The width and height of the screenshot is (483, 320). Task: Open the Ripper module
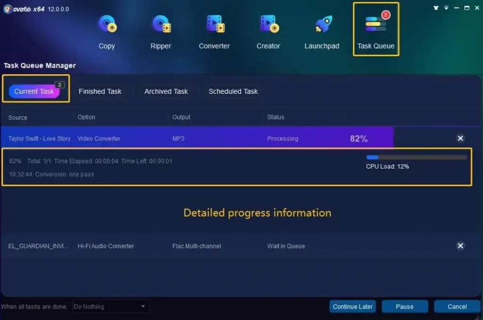click(161, 29)
